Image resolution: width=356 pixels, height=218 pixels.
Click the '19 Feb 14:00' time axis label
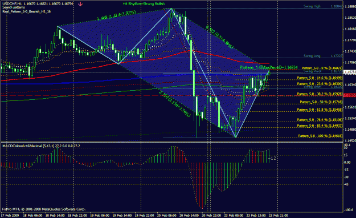[x=122, y=215]
